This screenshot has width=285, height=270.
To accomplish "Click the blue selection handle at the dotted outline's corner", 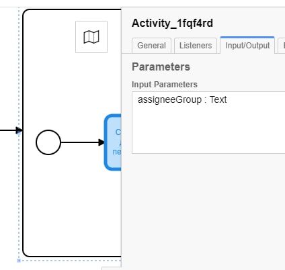I will pyautogui.click(x=19, y=261).
